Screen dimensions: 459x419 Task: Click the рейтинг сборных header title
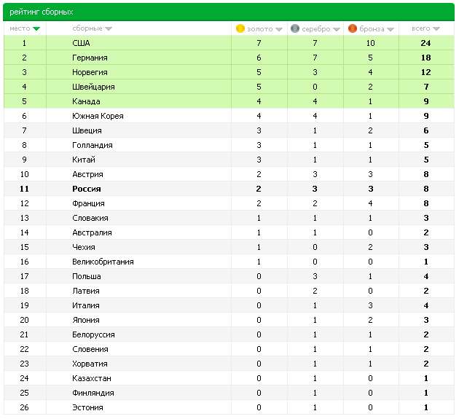(x=42, y=12)
